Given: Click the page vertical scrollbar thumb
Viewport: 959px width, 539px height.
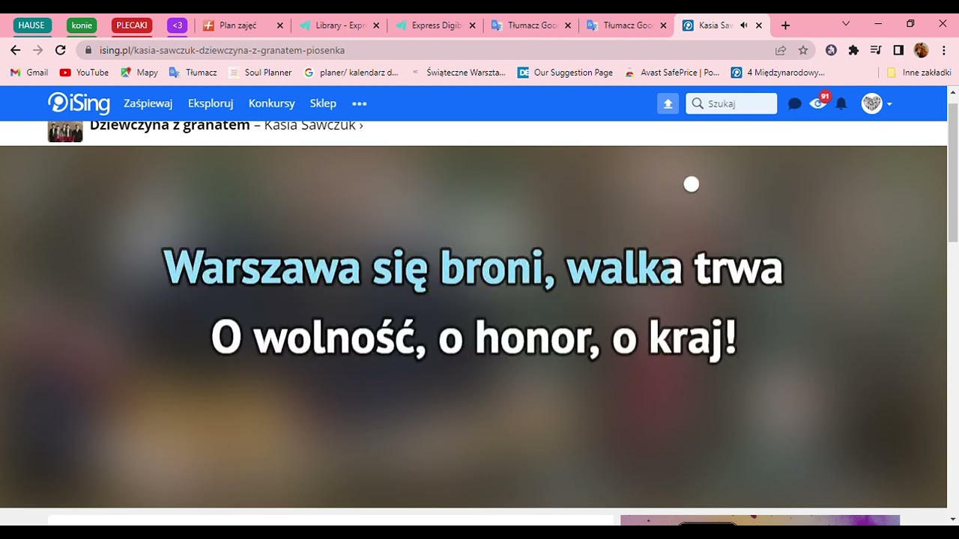Looking at the screenshot, I should 953,172.
